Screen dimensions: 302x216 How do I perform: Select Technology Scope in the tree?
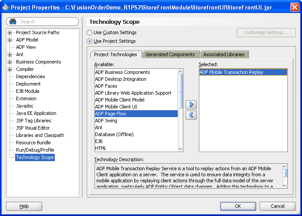(x=35, y=157)
